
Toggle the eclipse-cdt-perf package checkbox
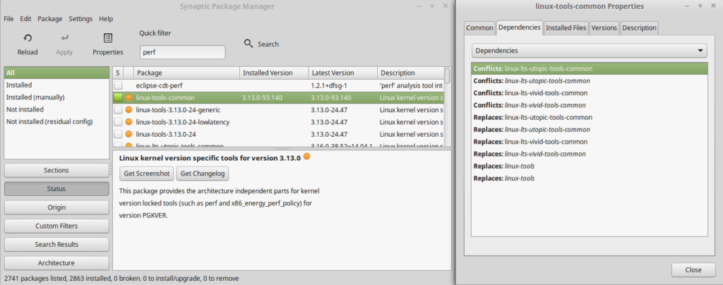[118, 85]
